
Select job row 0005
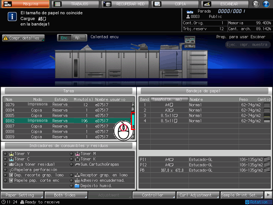[67, 115]
